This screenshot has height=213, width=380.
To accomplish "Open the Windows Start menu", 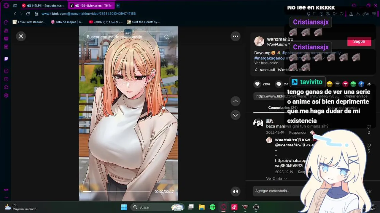I will coord(124,207).
